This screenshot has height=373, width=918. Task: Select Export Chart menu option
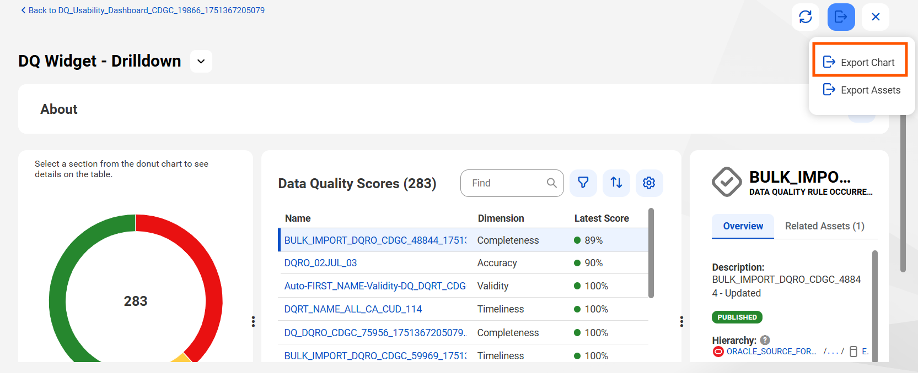[860, 62]
